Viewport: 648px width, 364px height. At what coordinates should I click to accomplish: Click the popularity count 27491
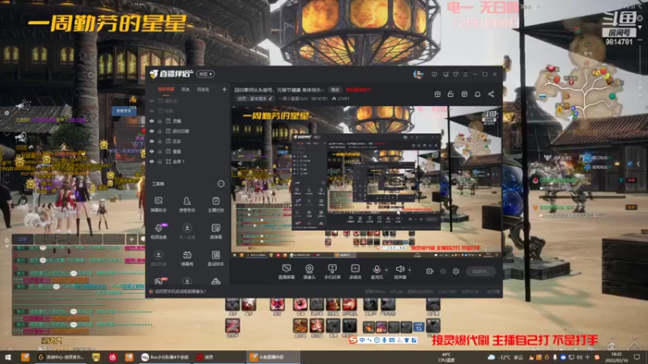[340, 99]
